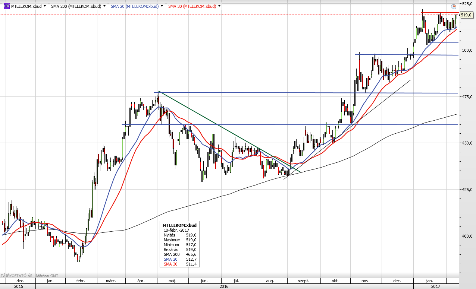Click the purple CFD instrument icon
Viewport: 476px width, 289px height.
6,6
